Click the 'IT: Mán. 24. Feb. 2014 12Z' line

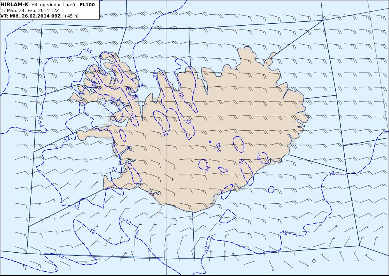click(x=30, y=10)
